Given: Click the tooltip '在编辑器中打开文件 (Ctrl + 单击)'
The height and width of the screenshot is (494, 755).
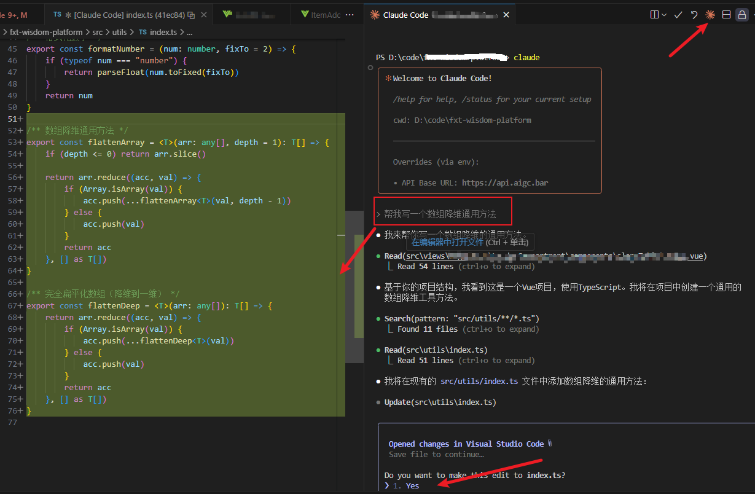Looking at the screenshot, I should point(470,242).
